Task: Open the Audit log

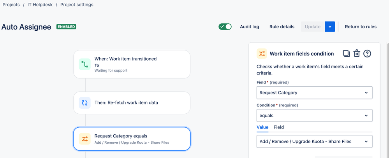Action: point(249,27)
